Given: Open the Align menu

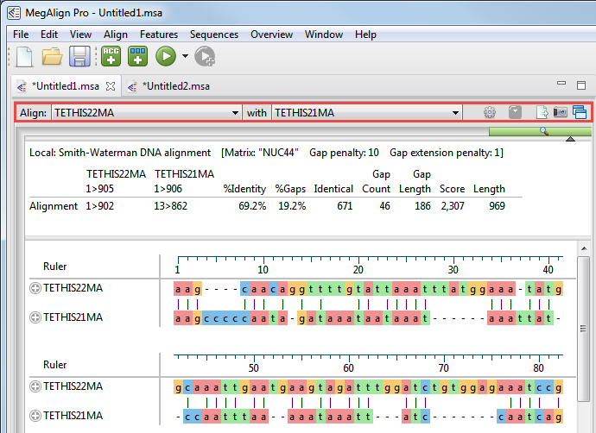Looking at the screenshot, I should point(116,35).
